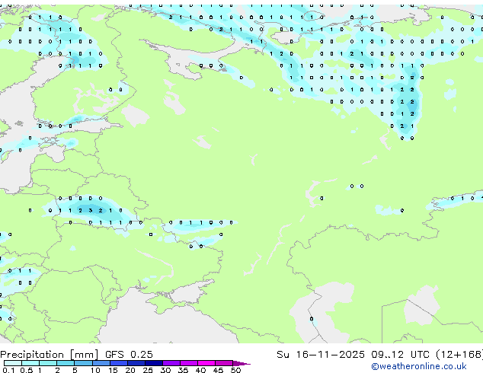The height and width of the screenshot is (373, 483).
Task: Click the 35–40 mm legend color box
Action: coord(189,363)
